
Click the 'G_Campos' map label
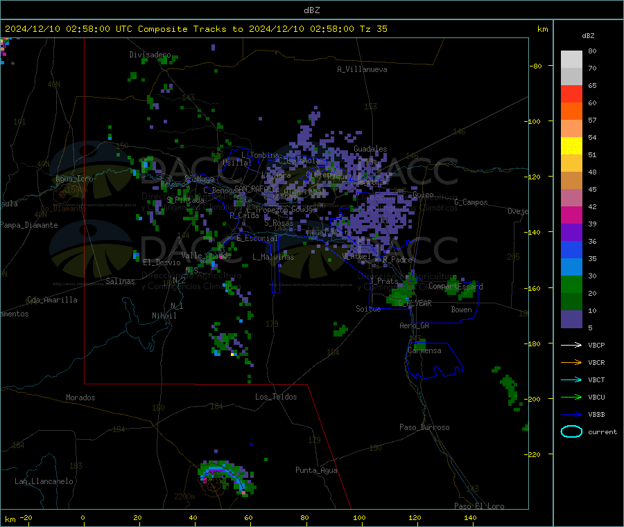coord(471,202)
